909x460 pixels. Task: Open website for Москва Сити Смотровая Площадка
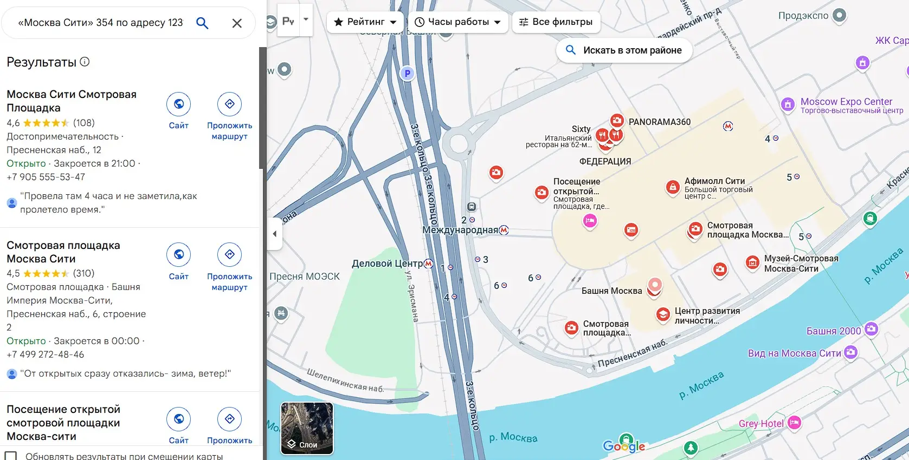178,104
